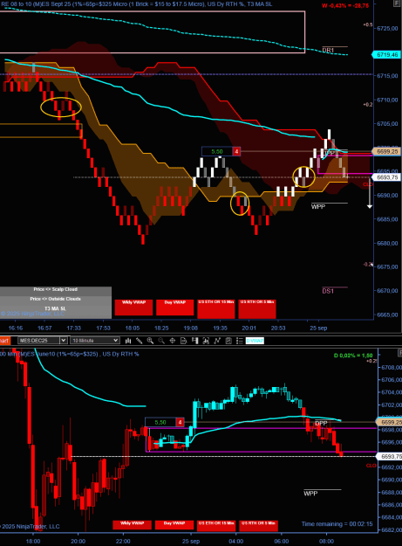Click the WPP label in upper chart
The height and width of the screenshot is (546, 402).
(318, 207)
